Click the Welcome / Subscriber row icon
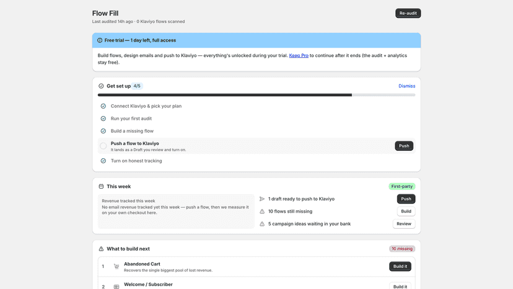This screenshot has width=513, height=289. (x=116, y=287)
